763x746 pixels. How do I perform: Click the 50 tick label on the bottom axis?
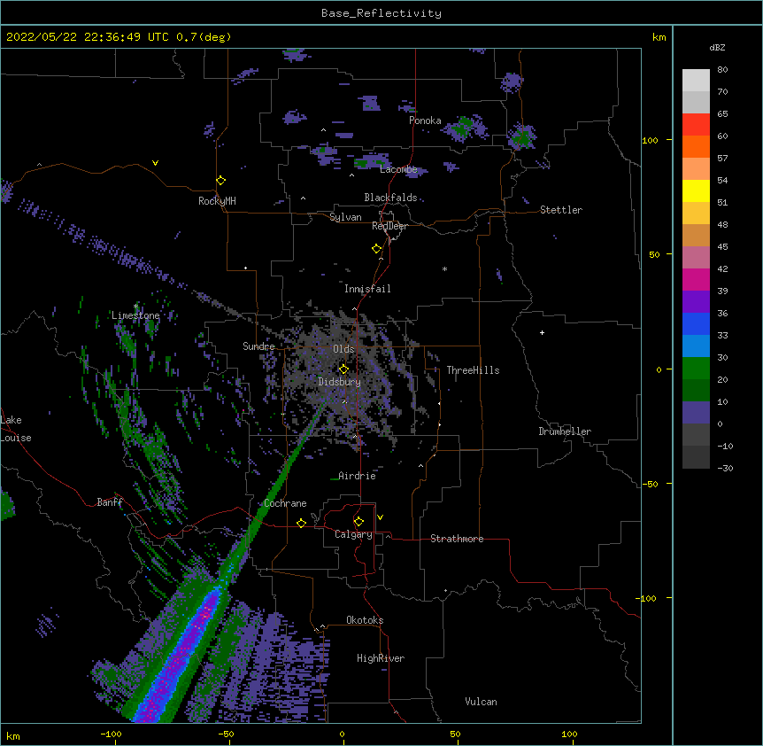tap(455, 734)
